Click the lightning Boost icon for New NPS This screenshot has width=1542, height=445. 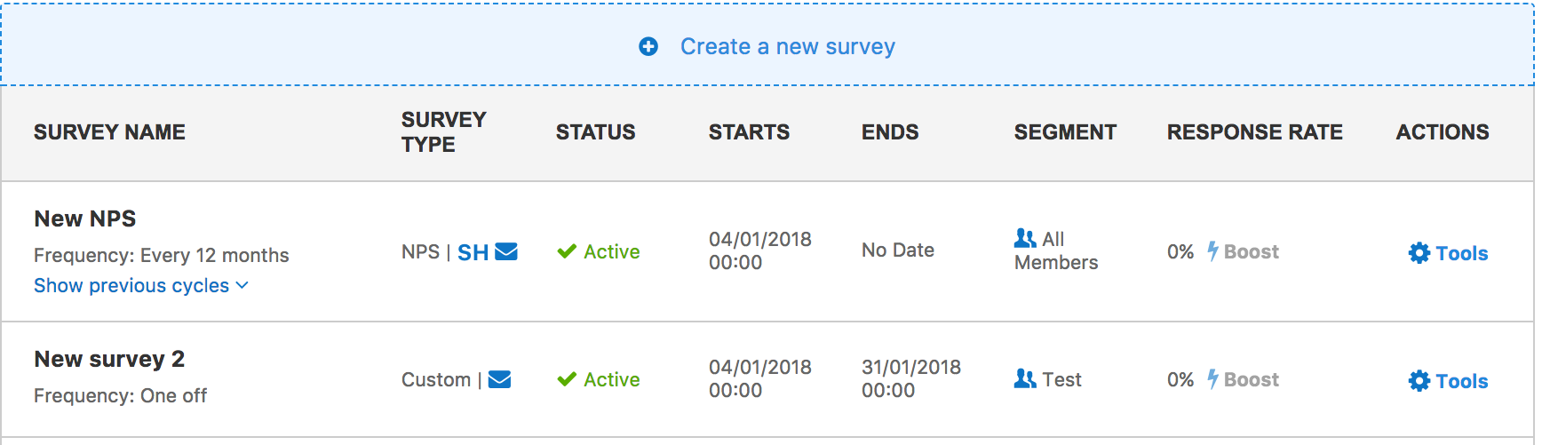click(1212, 251)
